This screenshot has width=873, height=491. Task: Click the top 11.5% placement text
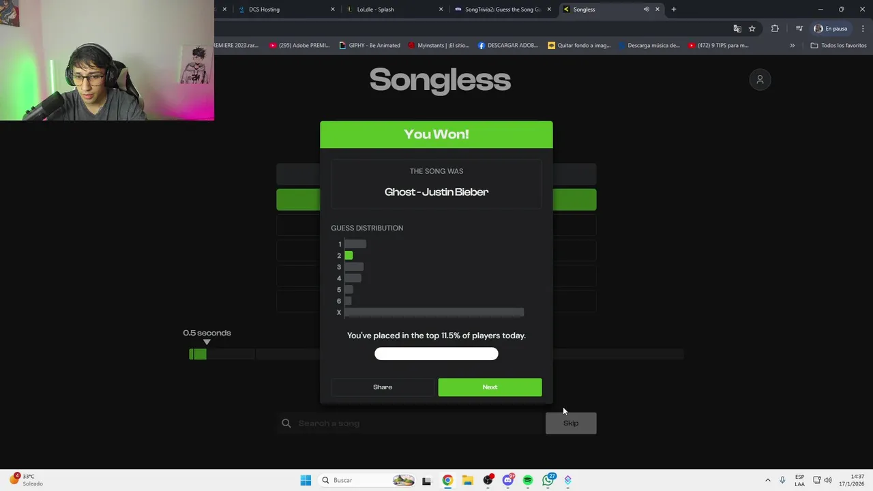tap(436, 336)
